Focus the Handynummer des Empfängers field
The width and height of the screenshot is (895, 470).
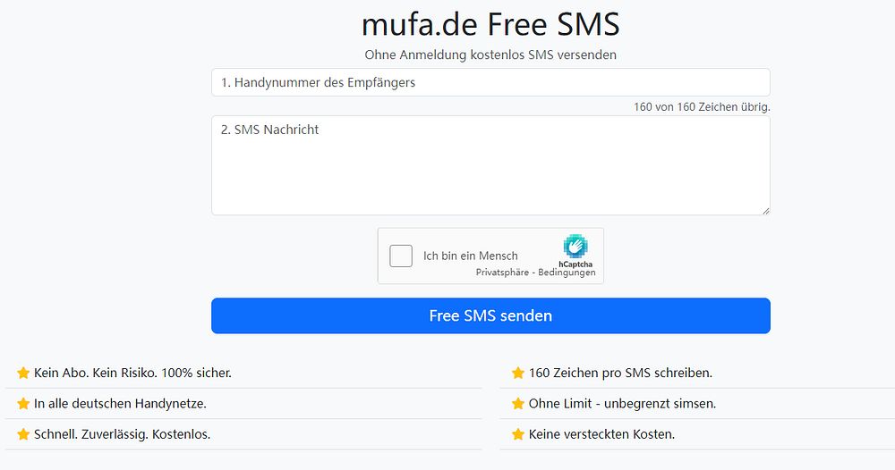(x=490, y=82)
